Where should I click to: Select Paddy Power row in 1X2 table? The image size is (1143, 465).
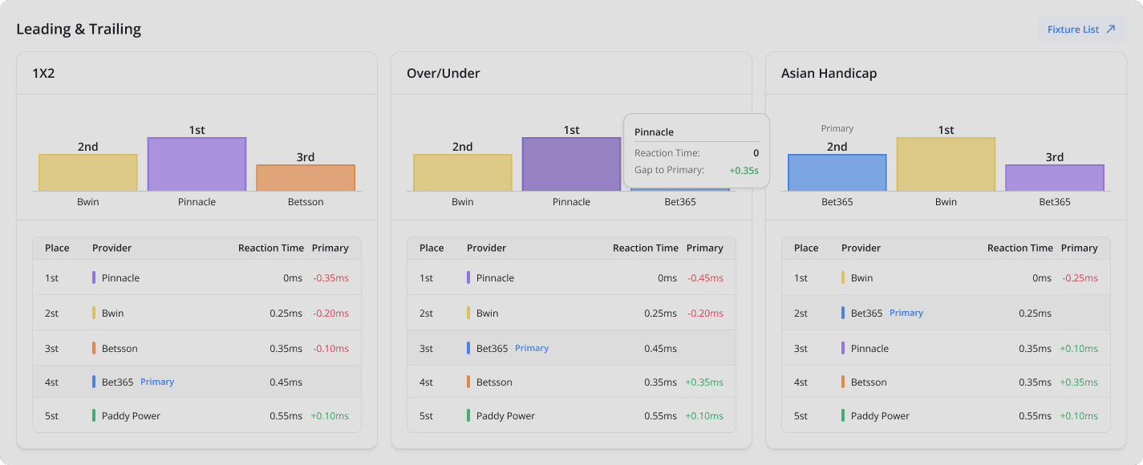coord(197,415)
